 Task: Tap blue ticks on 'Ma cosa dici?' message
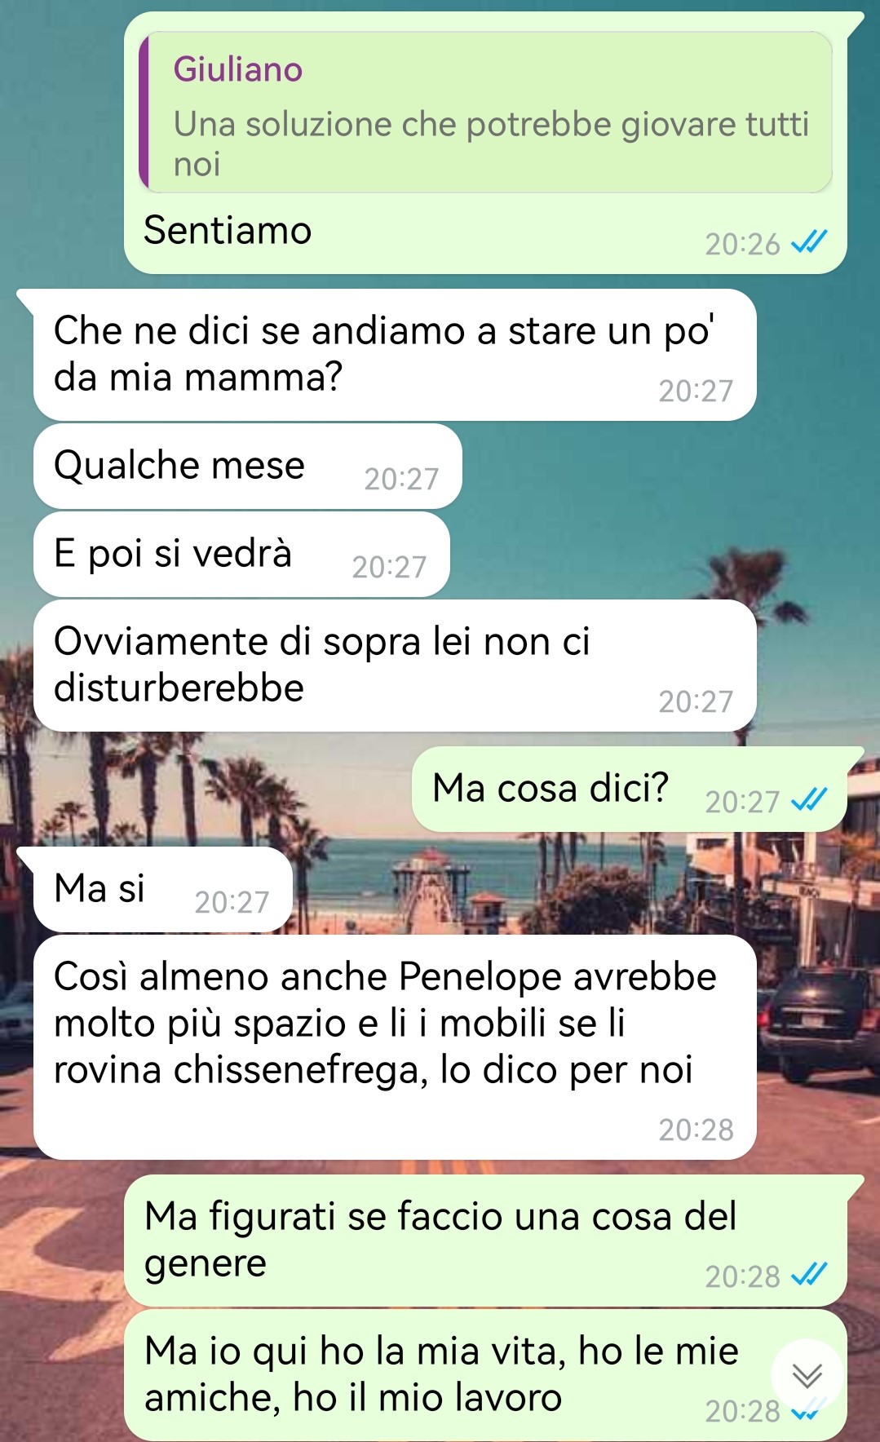click(809, 800)
